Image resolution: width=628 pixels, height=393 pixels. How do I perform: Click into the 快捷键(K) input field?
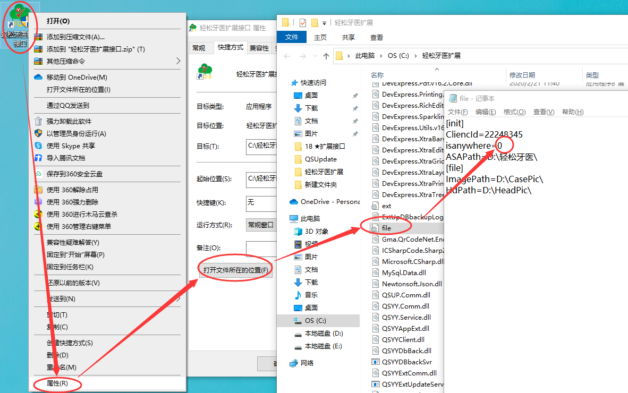pyautogui.click(x=261, y=202)
